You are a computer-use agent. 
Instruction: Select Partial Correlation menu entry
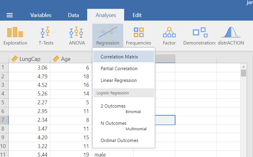click(119, 69)
